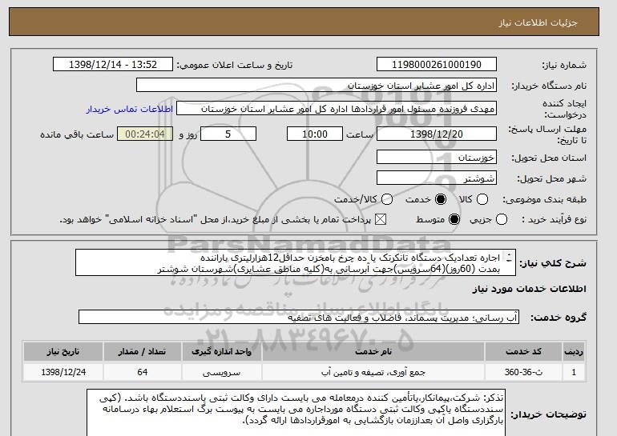This screenshot has width=617, height=436.
Task: Click the label نام دستگاه خریدار
Action: click(x=549, y=86)
